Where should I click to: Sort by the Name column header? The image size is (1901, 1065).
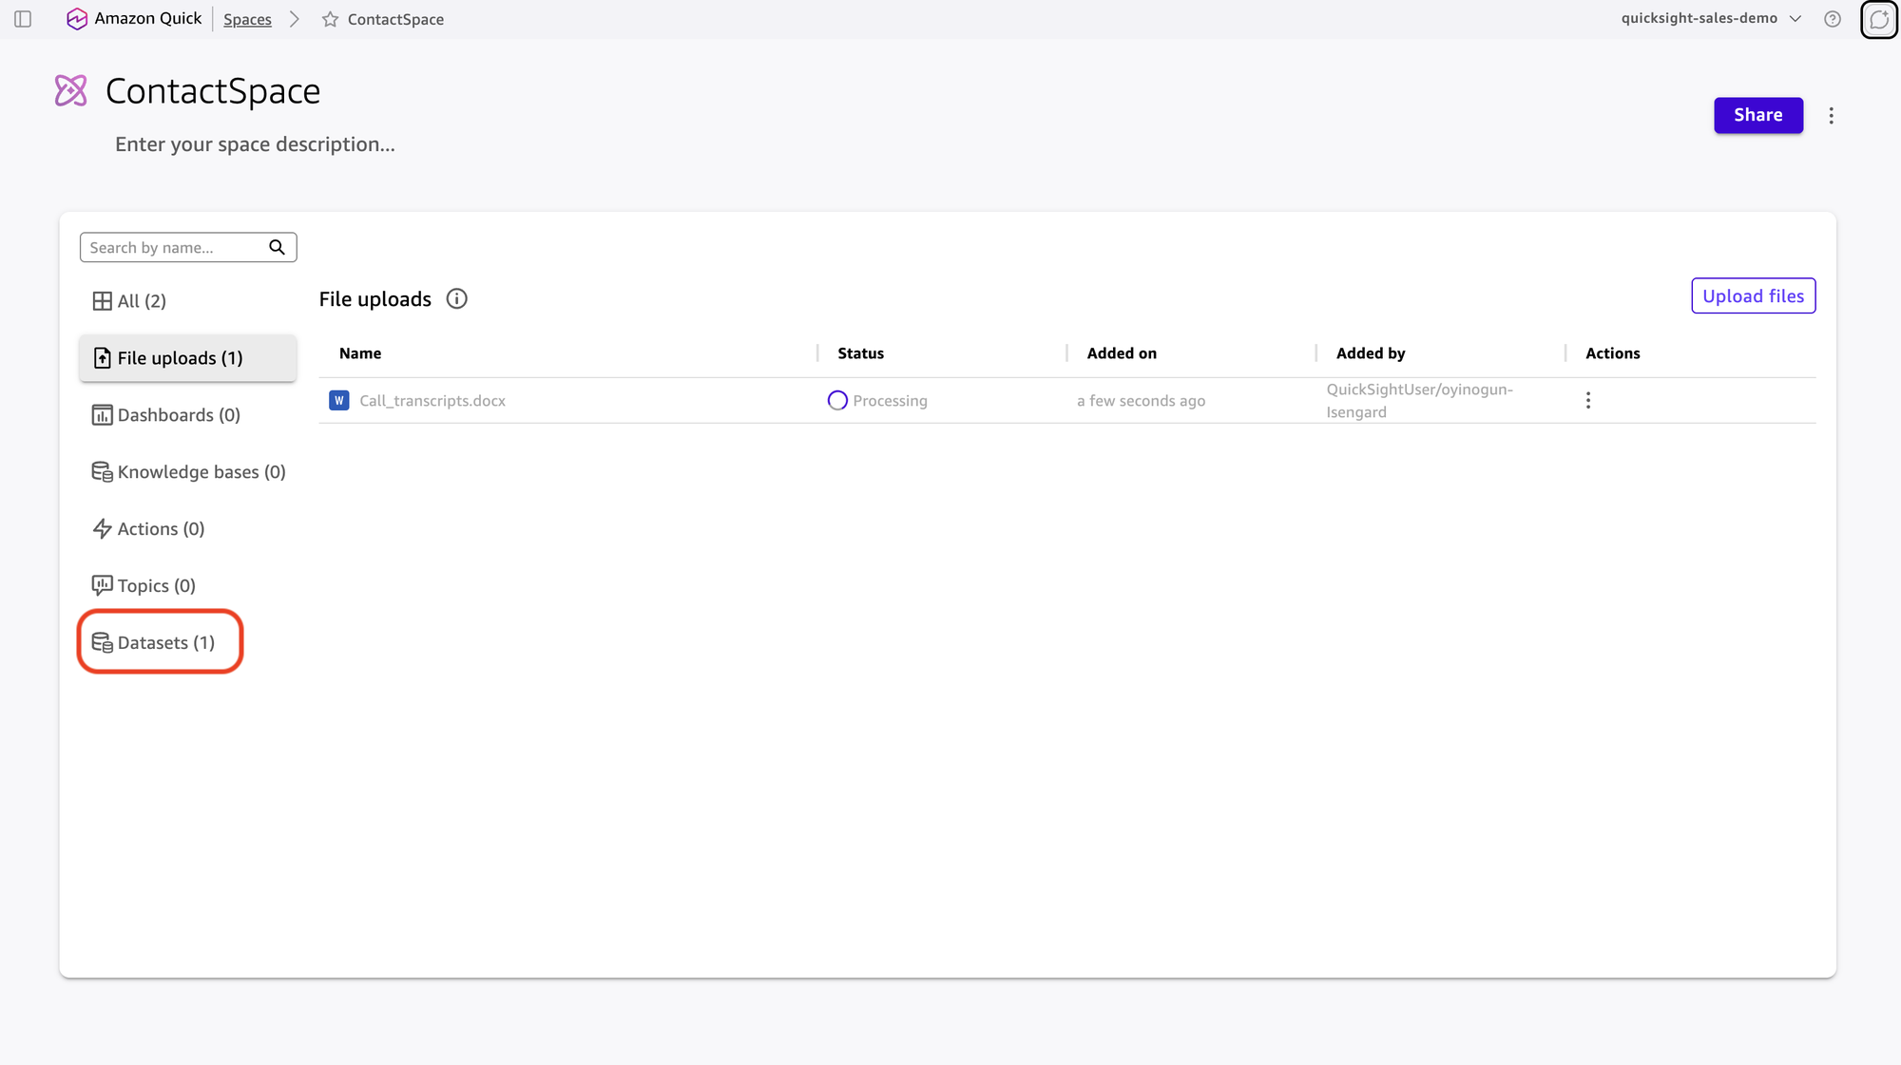360,353
